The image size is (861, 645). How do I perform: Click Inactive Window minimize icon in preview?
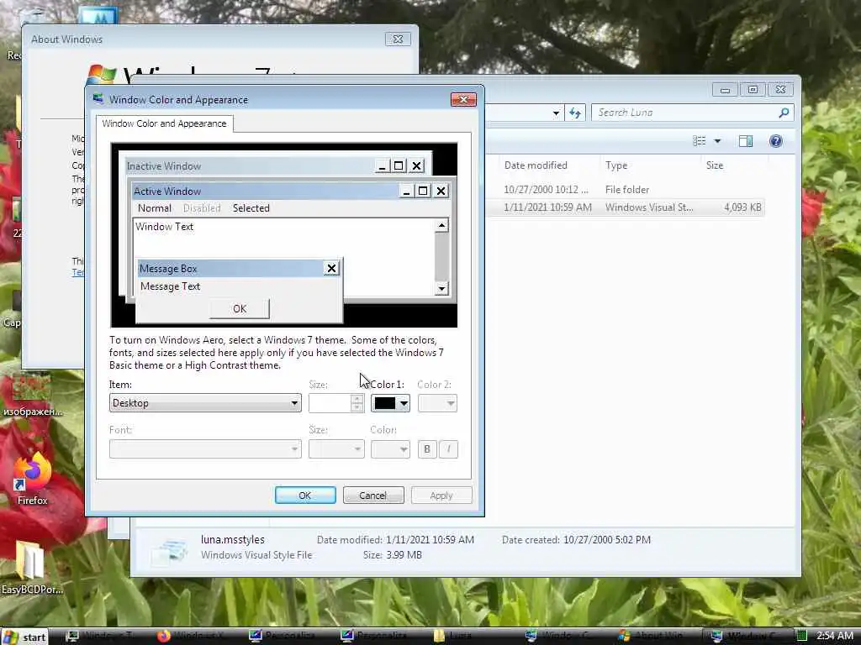(383, 165)
